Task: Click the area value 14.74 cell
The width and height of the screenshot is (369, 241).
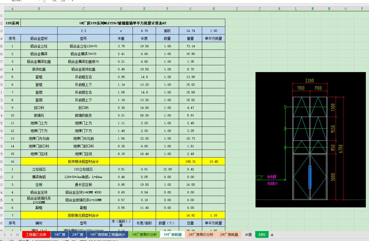Action: pyautogui.click(x=190, y=31)
